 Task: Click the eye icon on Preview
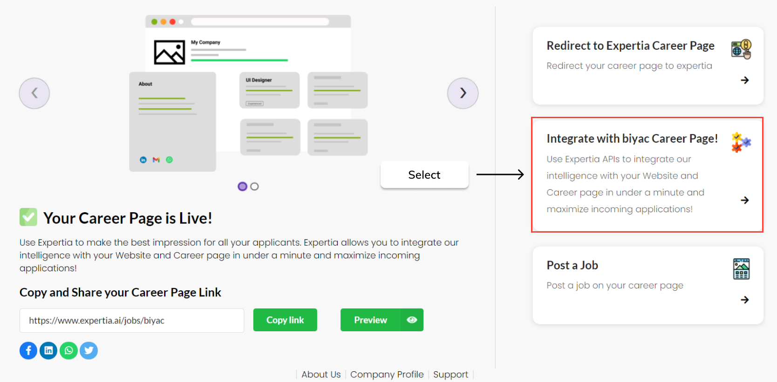(412, 320)
